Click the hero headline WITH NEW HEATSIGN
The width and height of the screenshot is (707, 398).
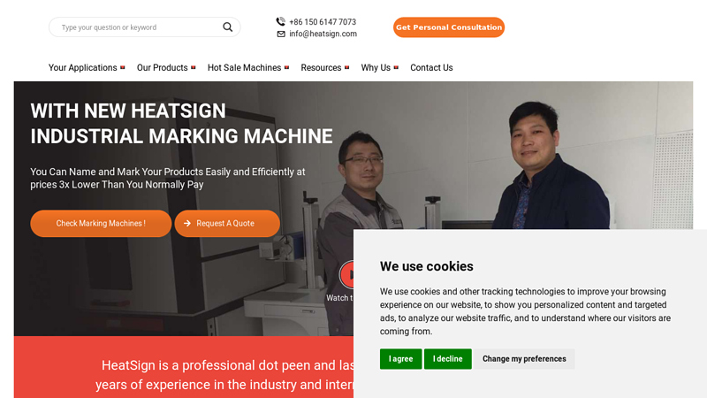(x=128, y=111)
